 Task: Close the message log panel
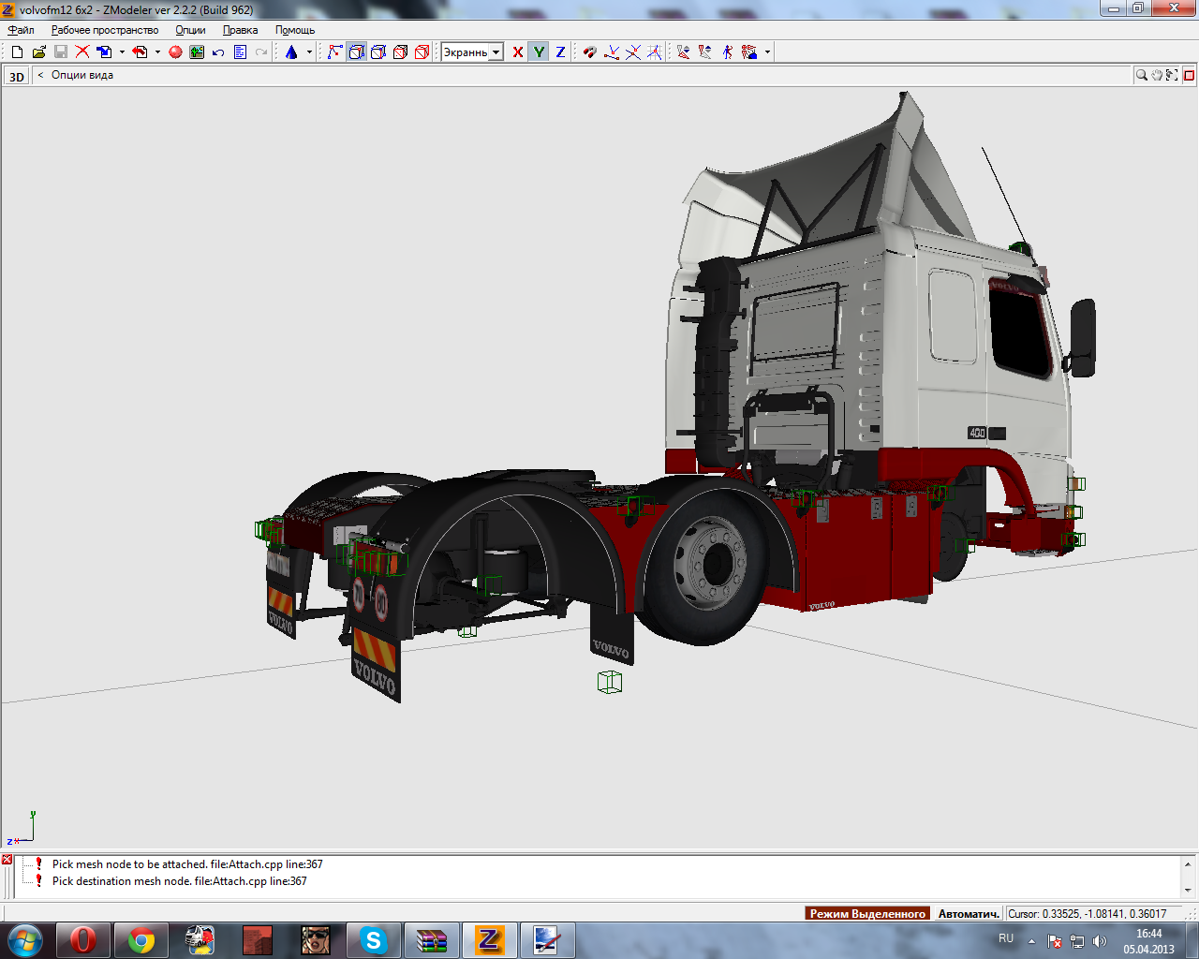[x=7, y=860]
